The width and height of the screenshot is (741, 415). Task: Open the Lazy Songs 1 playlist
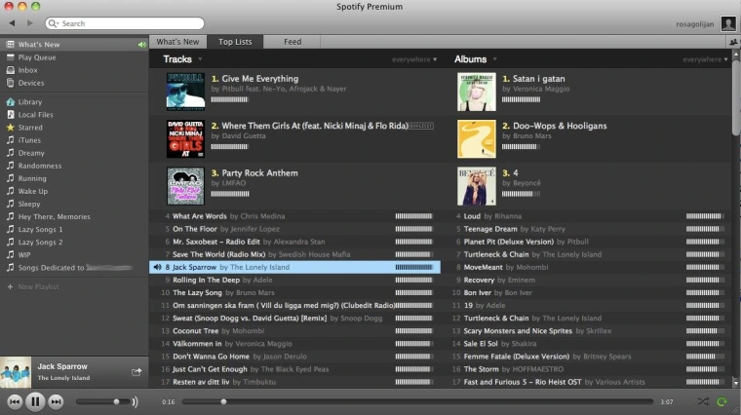pos(74,230)
